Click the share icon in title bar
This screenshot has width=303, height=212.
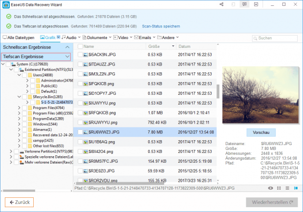(x=221, y=4)
